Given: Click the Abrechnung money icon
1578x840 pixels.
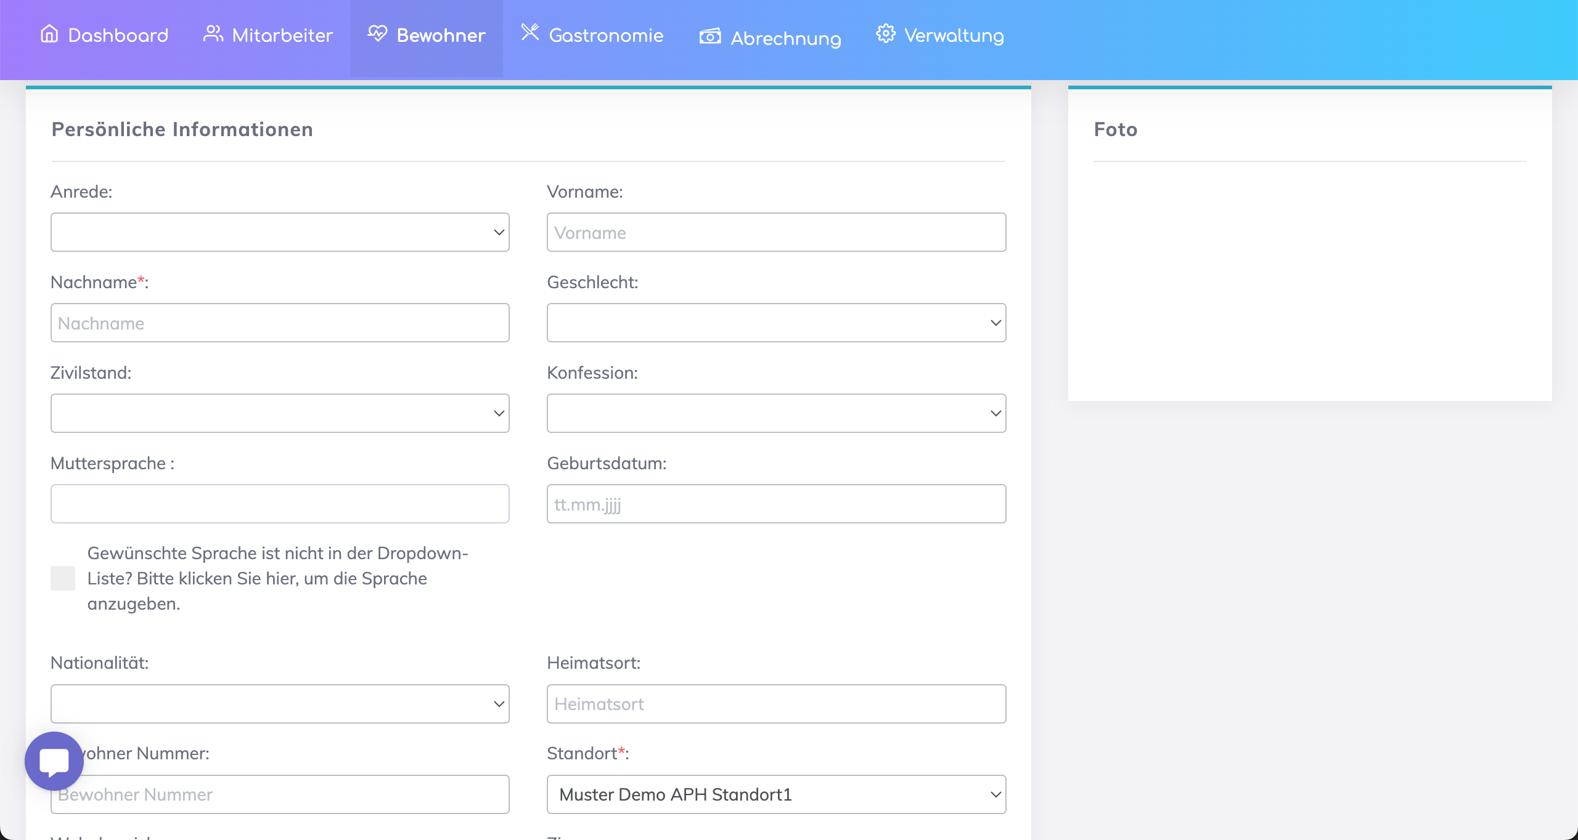Looking at the screenshot, I should point(710,37).
